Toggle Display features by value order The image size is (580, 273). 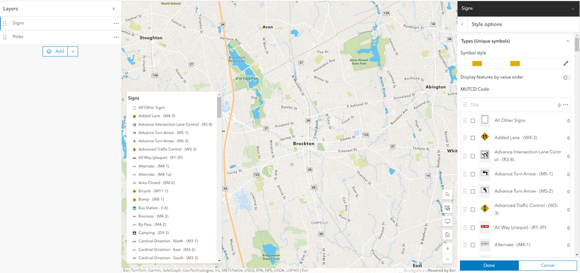tap(567, 77)
